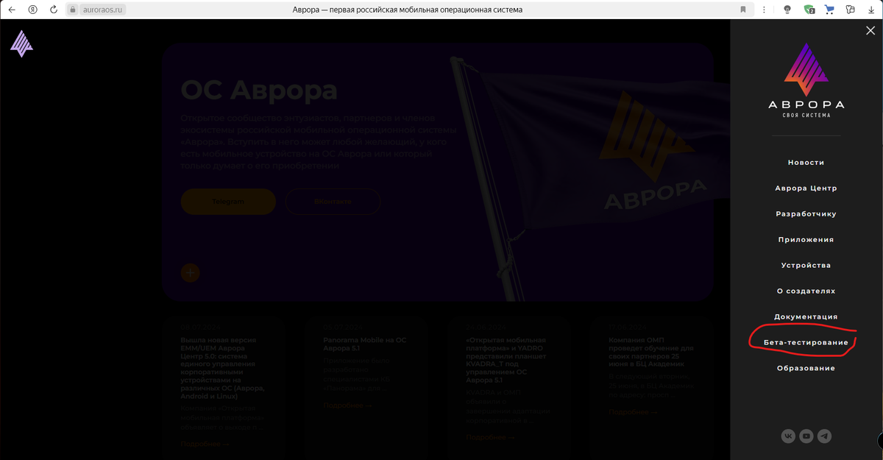The image size is (883, 460).
Task: Open the Новости menu item
Action: (806, 163)
